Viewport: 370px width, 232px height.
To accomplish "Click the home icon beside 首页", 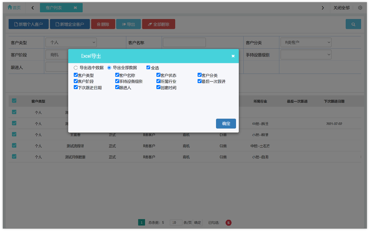I will pyautogui.click(x=10, y=7).
